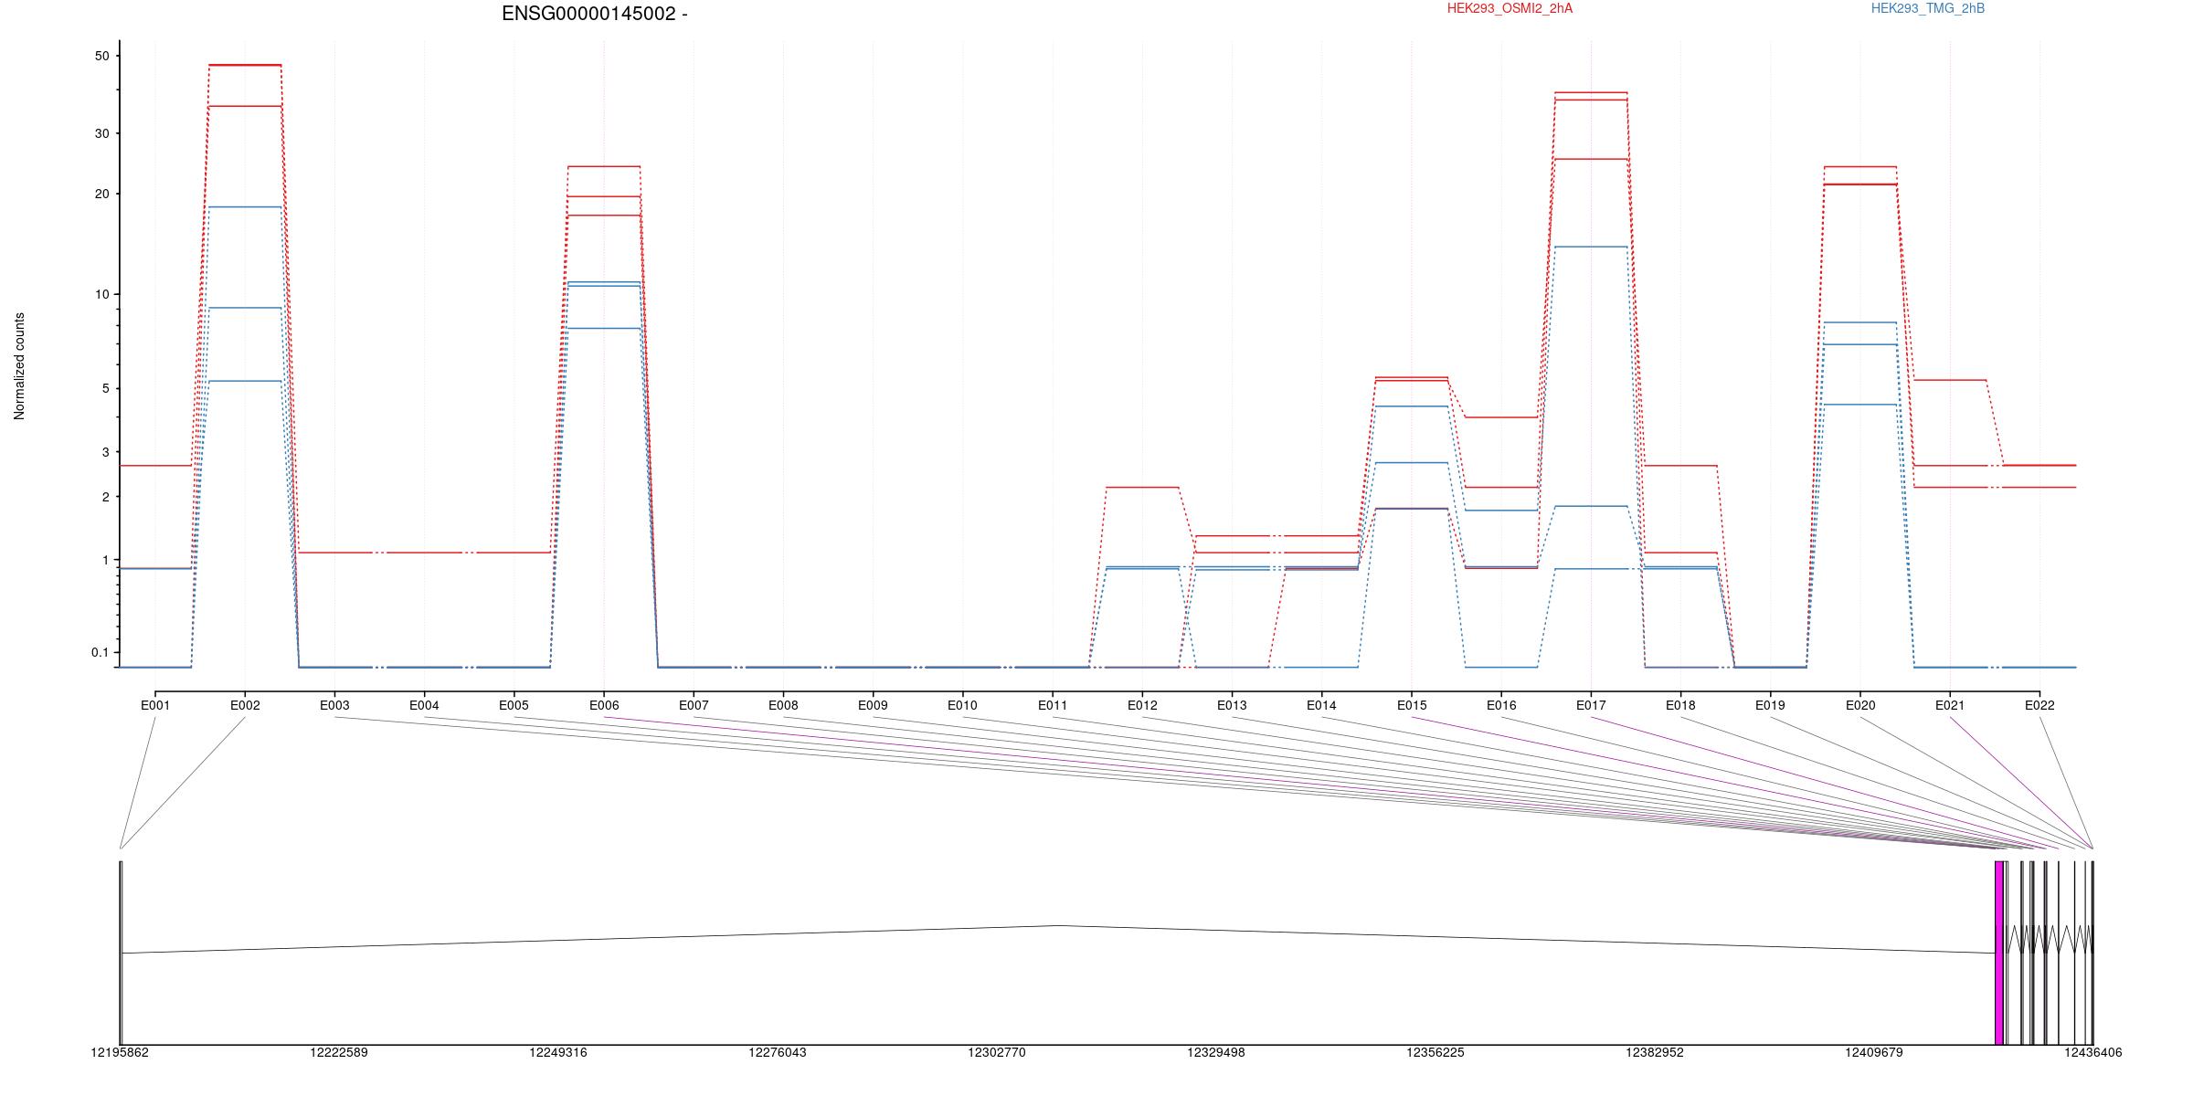This screenshot has width=2193, height=1096.
Task: Click exon label E012
Action: [x=1142, y=705]
